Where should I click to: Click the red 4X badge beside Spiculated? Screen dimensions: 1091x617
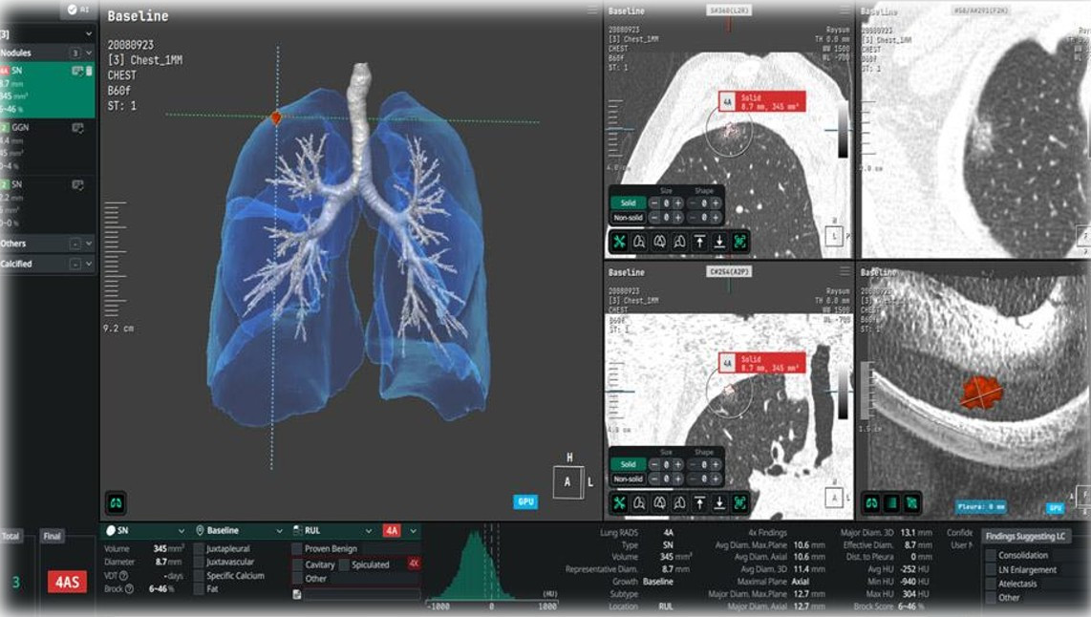click(414, 564)
